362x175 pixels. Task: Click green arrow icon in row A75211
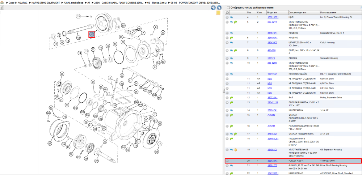231,126
